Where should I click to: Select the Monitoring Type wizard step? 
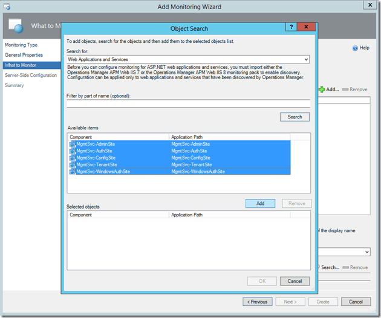(21, 45)
